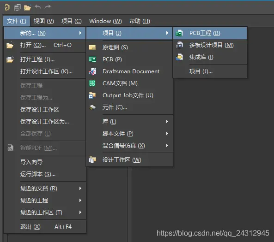The width and height of the screenshot is (274, 242).
Task: Expand the 库 (L) submenu arrow
Action: [x=167, y=122]
